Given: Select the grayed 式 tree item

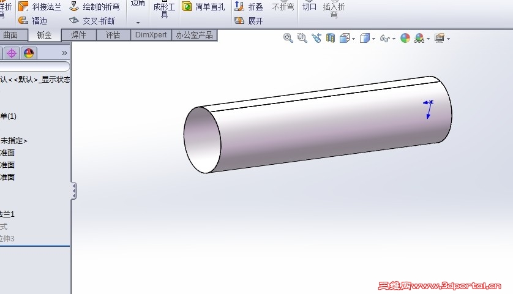Looking at the screenshot, I should pos(4,227).
